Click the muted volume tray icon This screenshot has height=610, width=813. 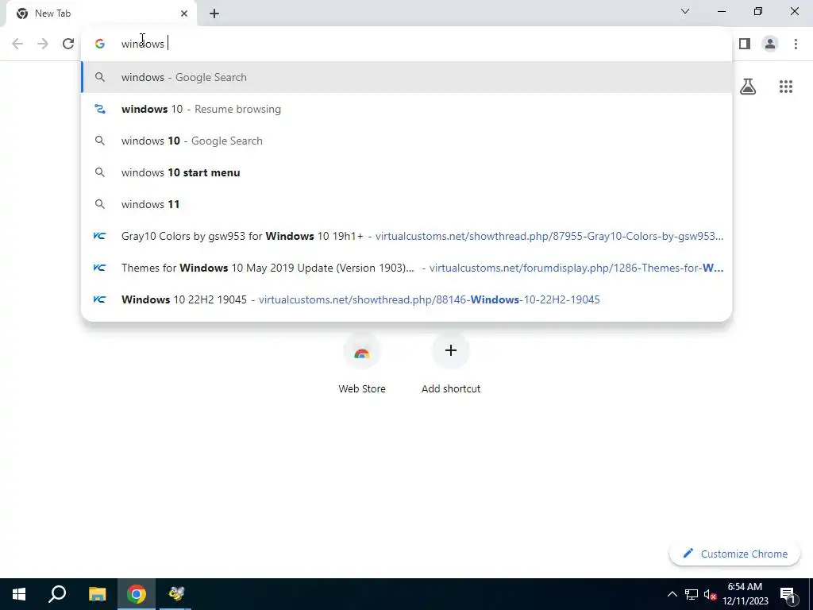[x=710, y=594]
